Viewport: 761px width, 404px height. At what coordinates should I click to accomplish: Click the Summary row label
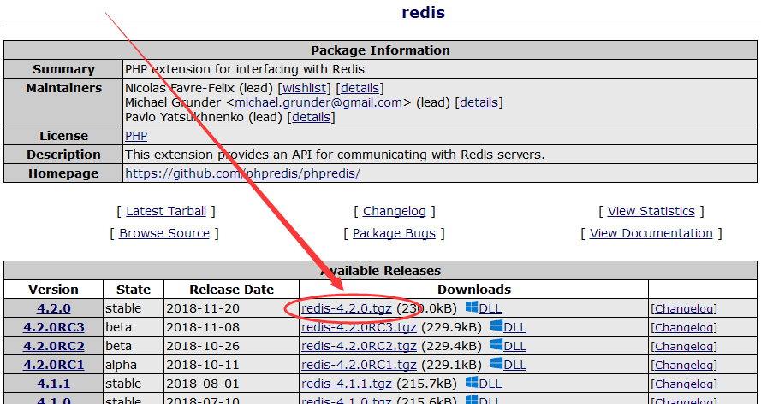point(63,69)
